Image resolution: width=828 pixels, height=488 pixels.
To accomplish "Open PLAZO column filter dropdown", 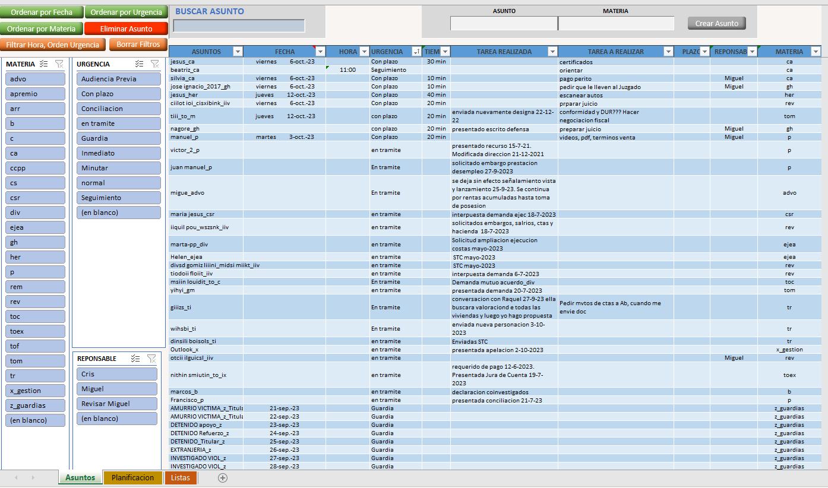I will pos(704,52).
